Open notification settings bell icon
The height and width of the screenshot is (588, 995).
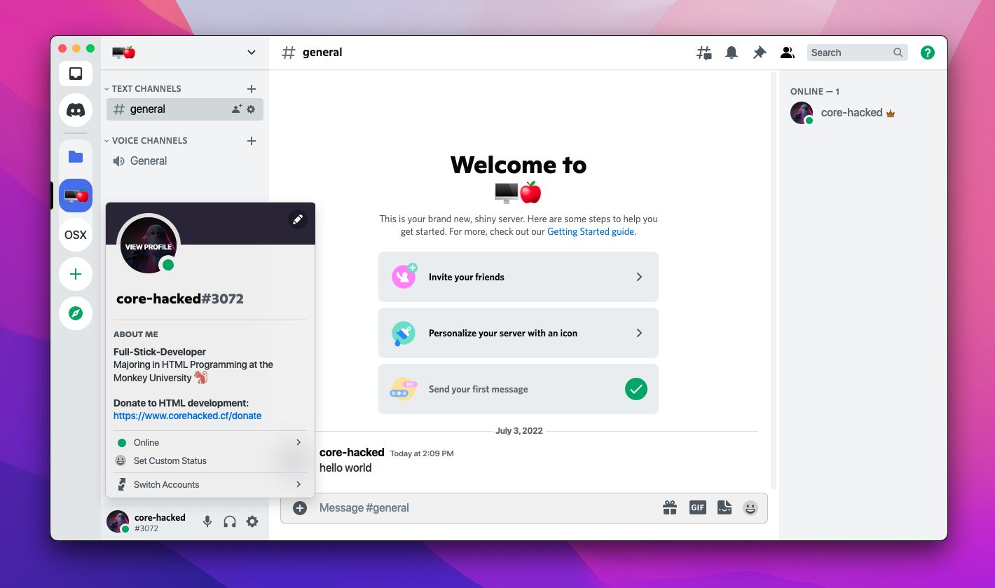click(x=732, y=53)
